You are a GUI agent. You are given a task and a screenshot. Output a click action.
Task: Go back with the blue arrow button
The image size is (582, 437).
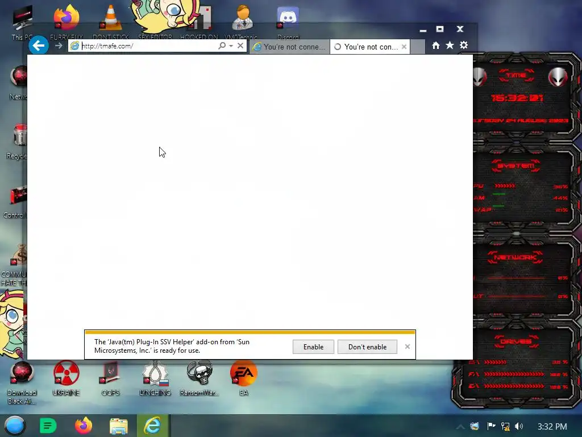(x=39, y=46)
